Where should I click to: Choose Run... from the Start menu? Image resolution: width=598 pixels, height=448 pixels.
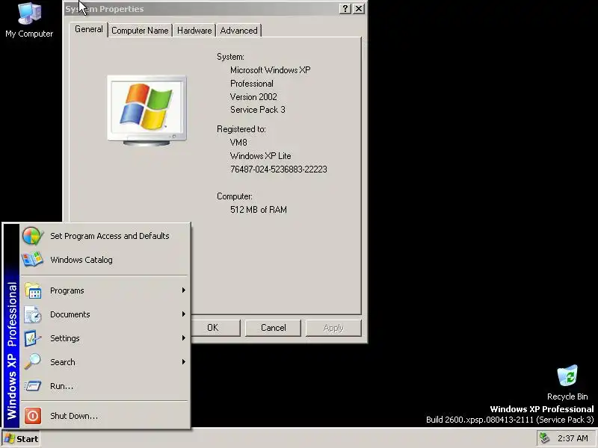(105, 386)
